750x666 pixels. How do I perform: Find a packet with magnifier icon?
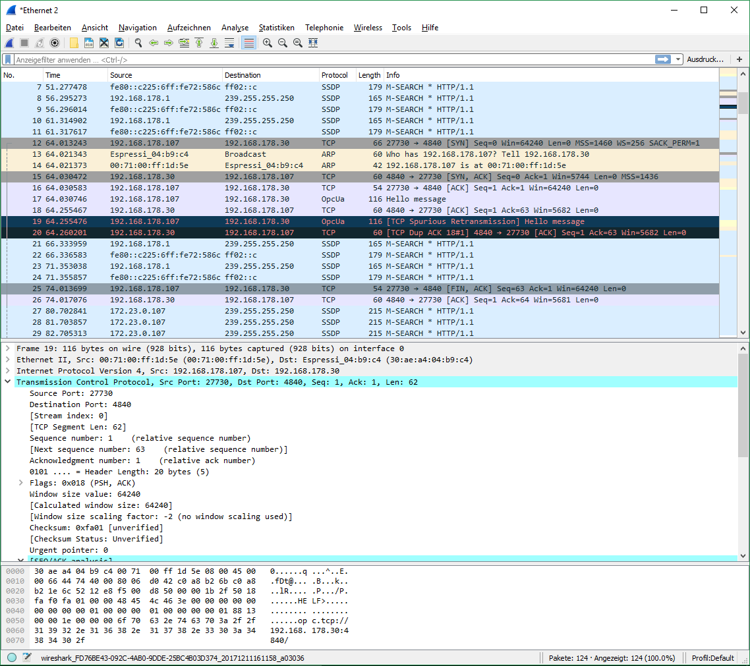[138, 43]
